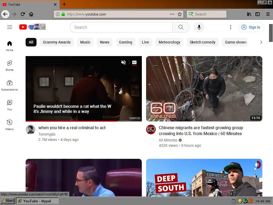Open the browser home page icon
This screenshot has height=205, width=273.
[31, 14]
